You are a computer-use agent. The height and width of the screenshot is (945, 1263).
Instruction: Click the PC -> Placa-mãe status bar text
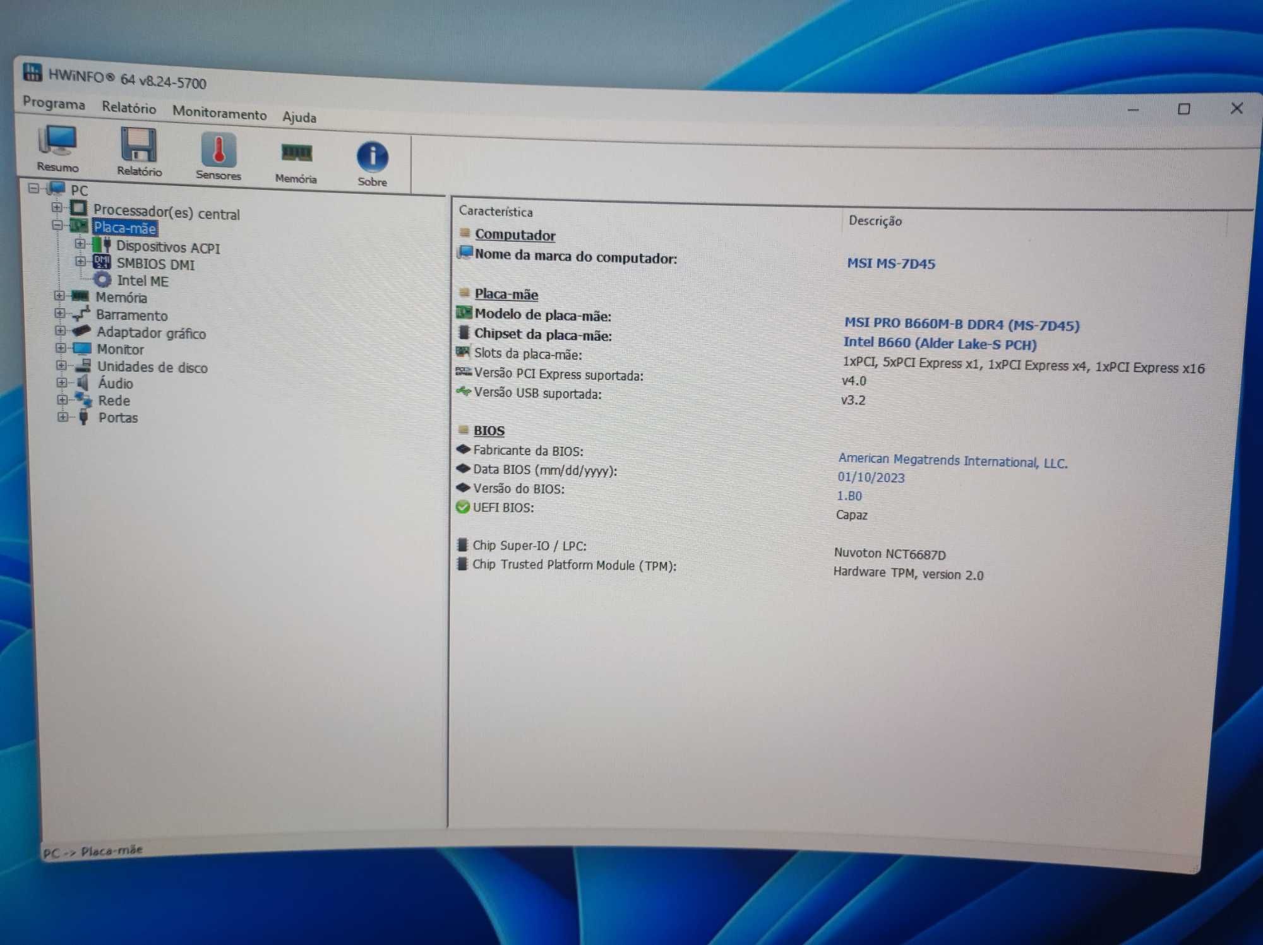pos(93,851)
